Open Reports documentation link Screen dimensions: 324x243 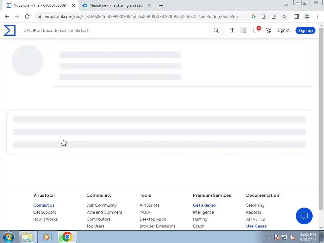[253, 212]
